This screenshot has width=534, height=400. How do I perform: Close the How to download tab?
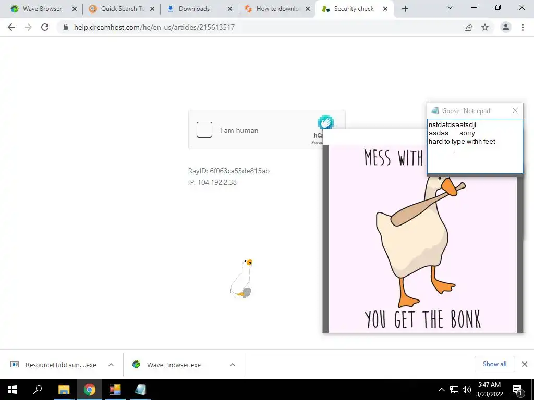coord(308,9)
